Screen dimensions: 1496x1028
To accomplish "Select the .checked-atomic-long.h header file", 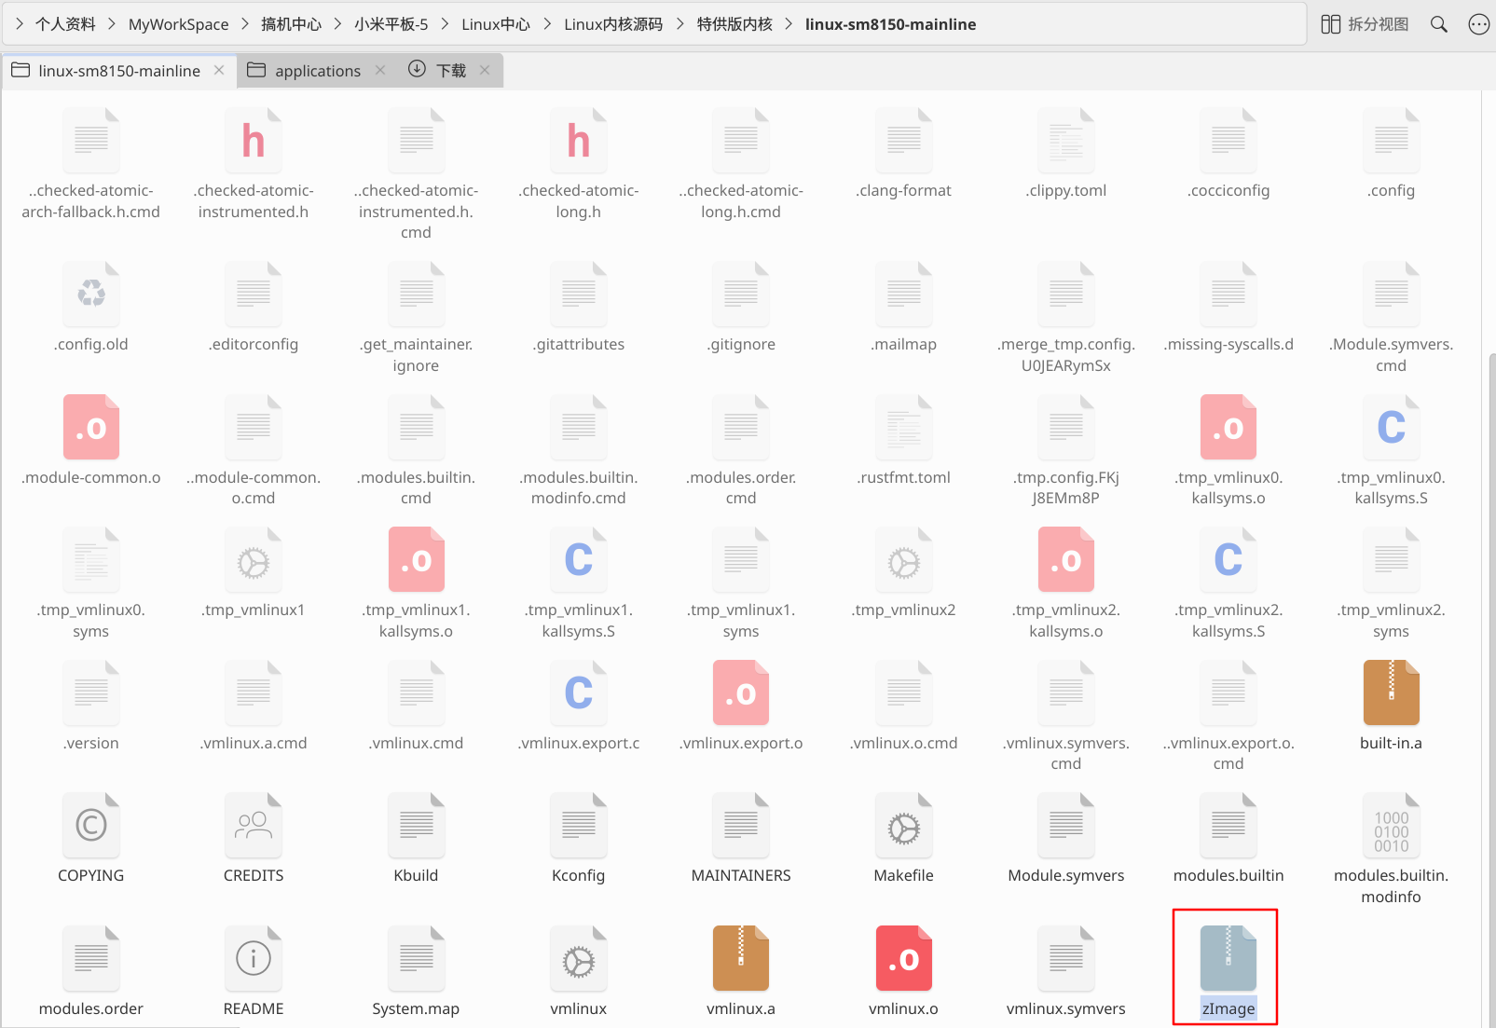I will tap(579, 163).
